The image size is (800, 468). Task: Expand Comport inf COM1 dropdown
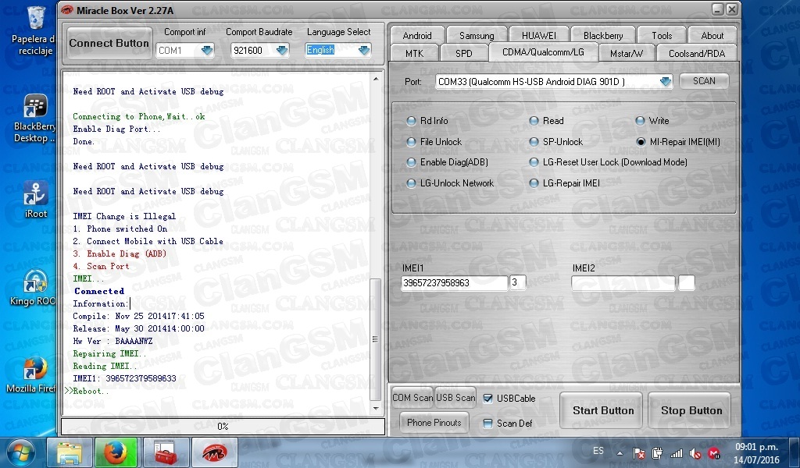tap(206, 51)
